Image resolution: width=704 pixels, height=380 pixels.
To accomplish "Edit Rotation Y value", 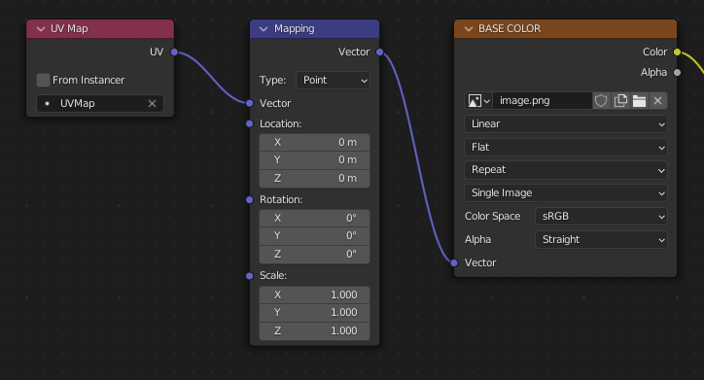I will click(x=314, y=236).
